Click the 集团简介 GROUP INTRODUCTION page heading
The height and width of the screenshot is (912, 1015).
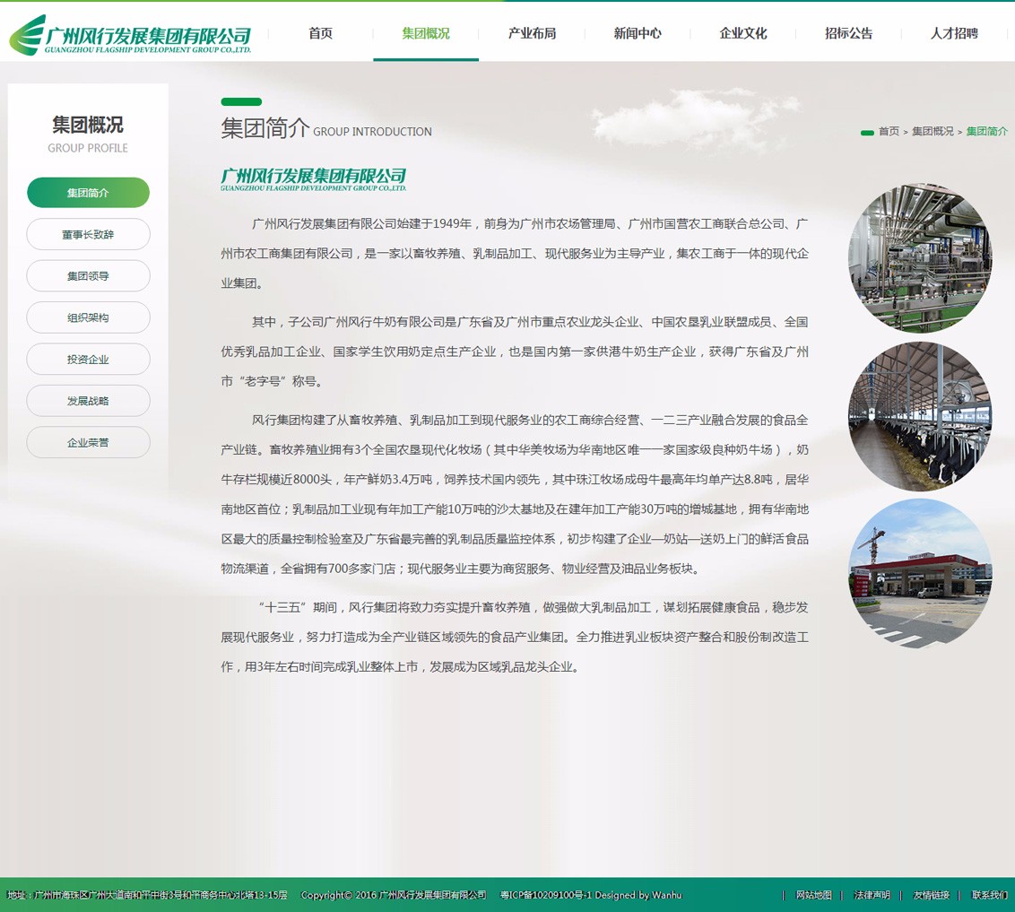[326, 128]
